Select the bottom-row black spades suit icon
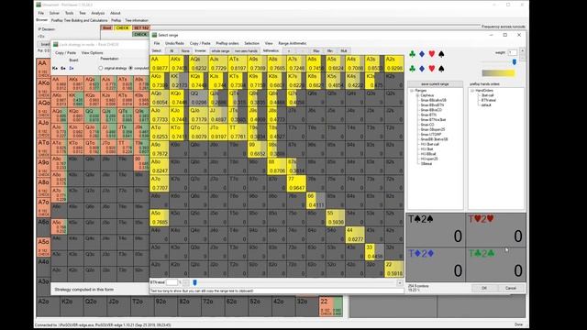The width and height of the screenshot is (587, 330). pos(441,69)
